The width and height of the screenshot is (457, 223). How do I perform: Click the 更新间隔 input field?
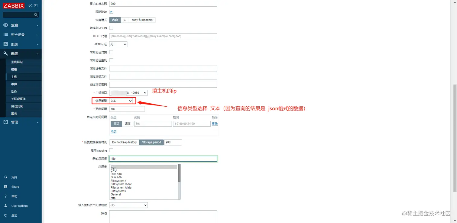[x=127, y=109]
